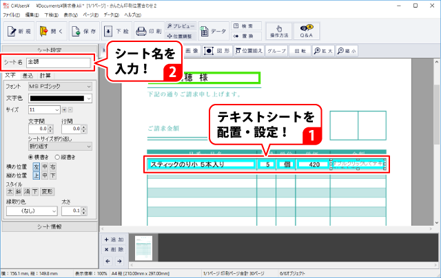Open the サイズ dropdown showing 11

coord(44,110)
